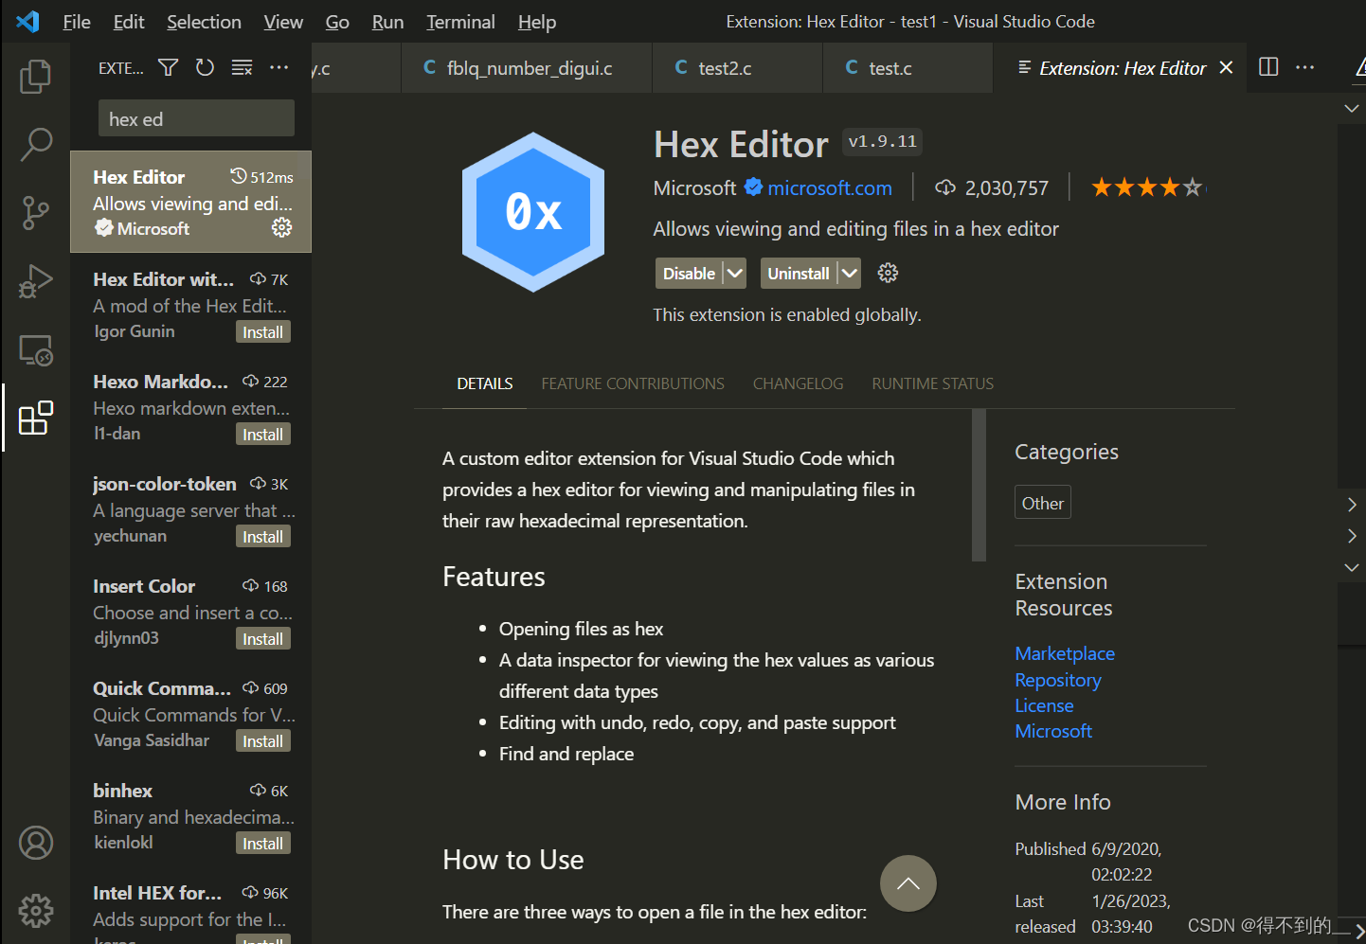1366x944 pixels.
Task: Click the Disable button
Action: [689, 274]
